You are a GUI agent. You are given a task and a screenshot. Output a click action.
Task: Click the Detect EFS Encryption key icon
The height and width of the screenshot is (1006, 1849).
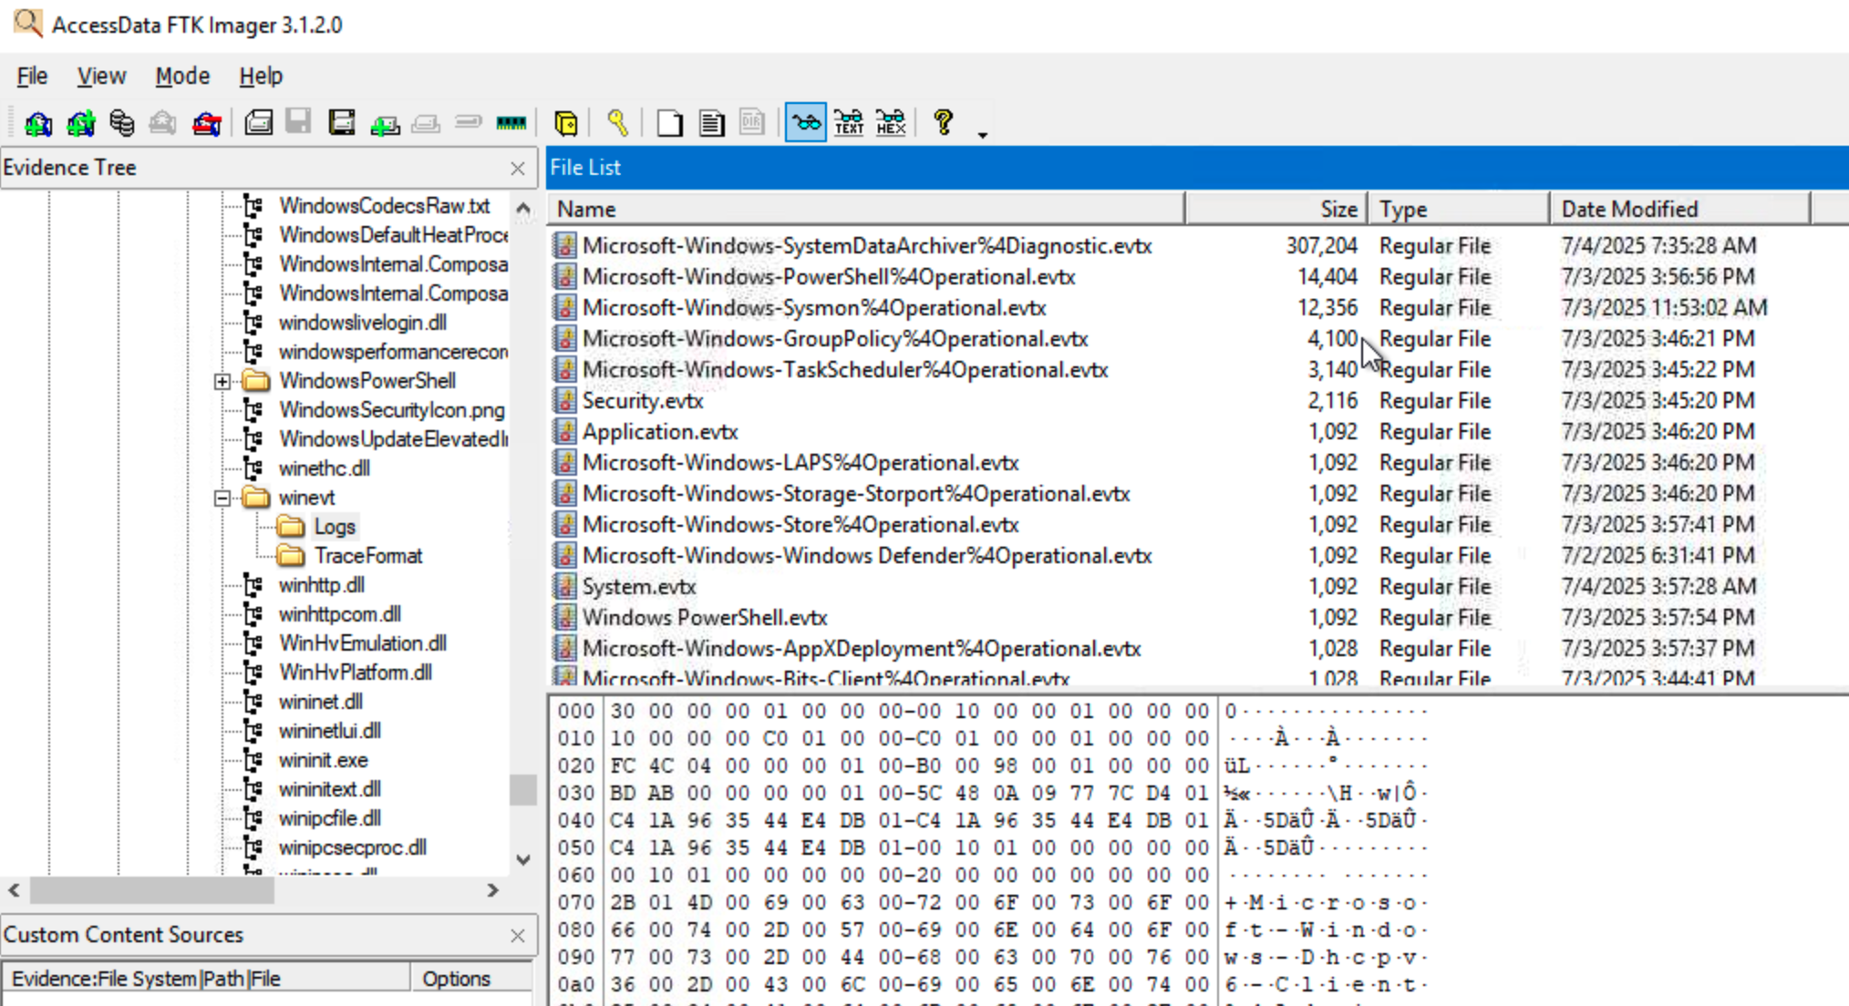[618, 122]
